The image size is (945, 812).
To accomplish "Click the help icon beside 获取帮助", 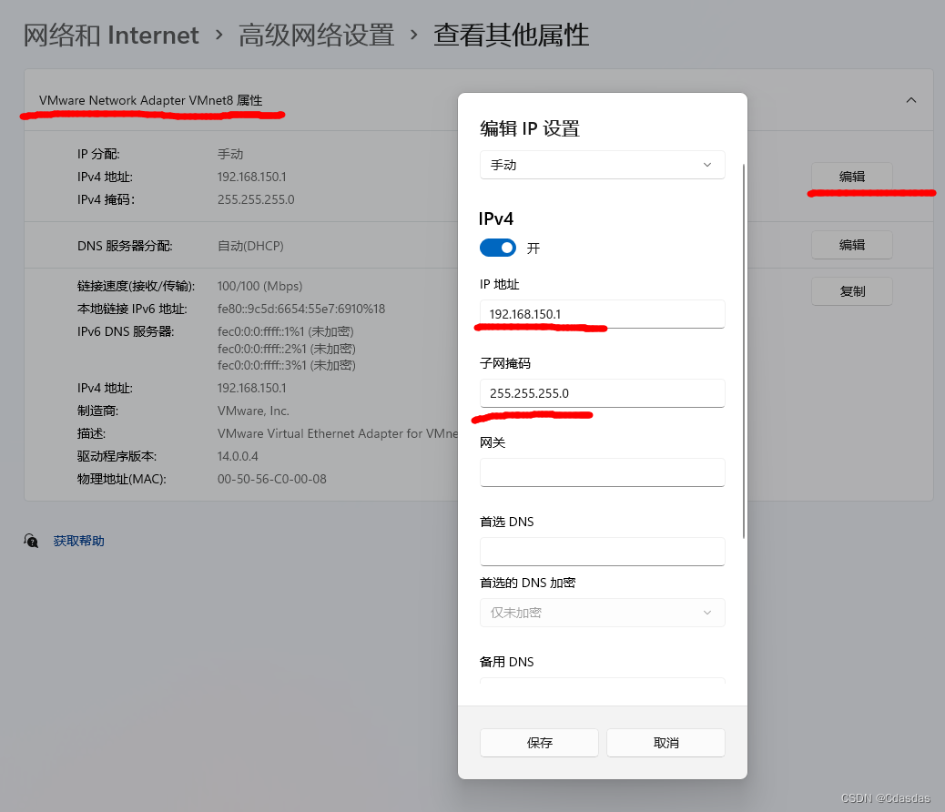I will [x=30, y=540].
